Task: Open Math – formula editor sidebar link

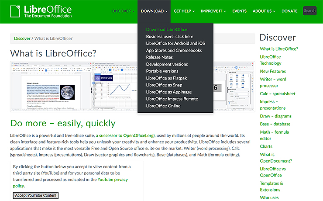Action: 274,135
